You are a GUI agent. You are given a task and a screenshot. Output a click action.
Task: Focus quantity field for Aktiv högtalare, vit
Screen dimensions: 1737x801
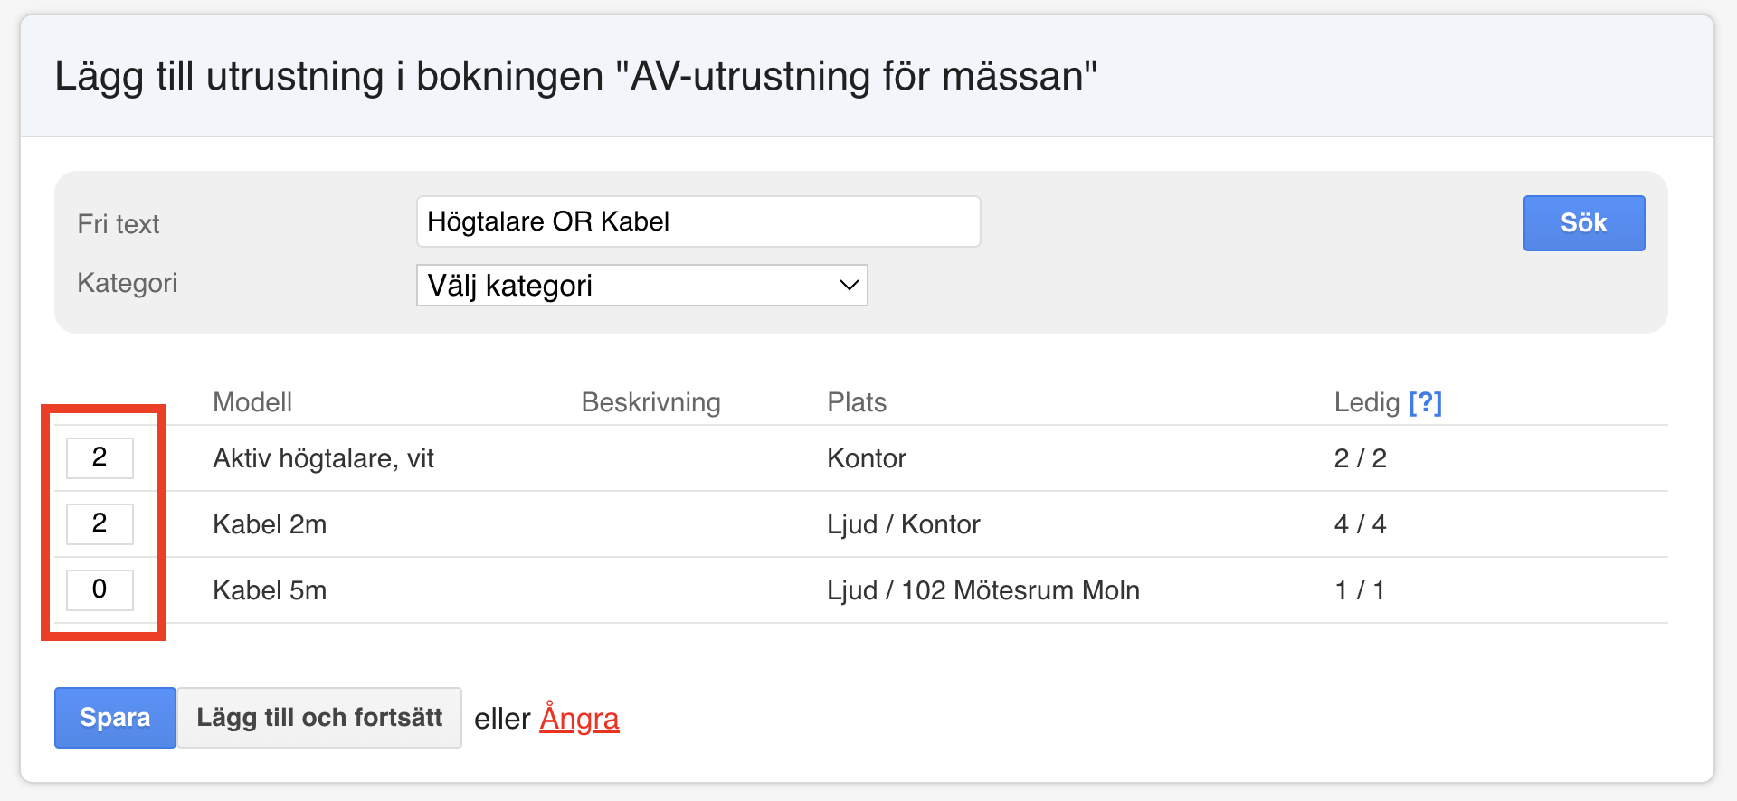(100, 457)
